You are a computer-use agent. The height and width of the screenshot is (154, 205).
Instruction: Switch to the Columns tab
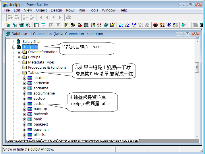point(24,141)
